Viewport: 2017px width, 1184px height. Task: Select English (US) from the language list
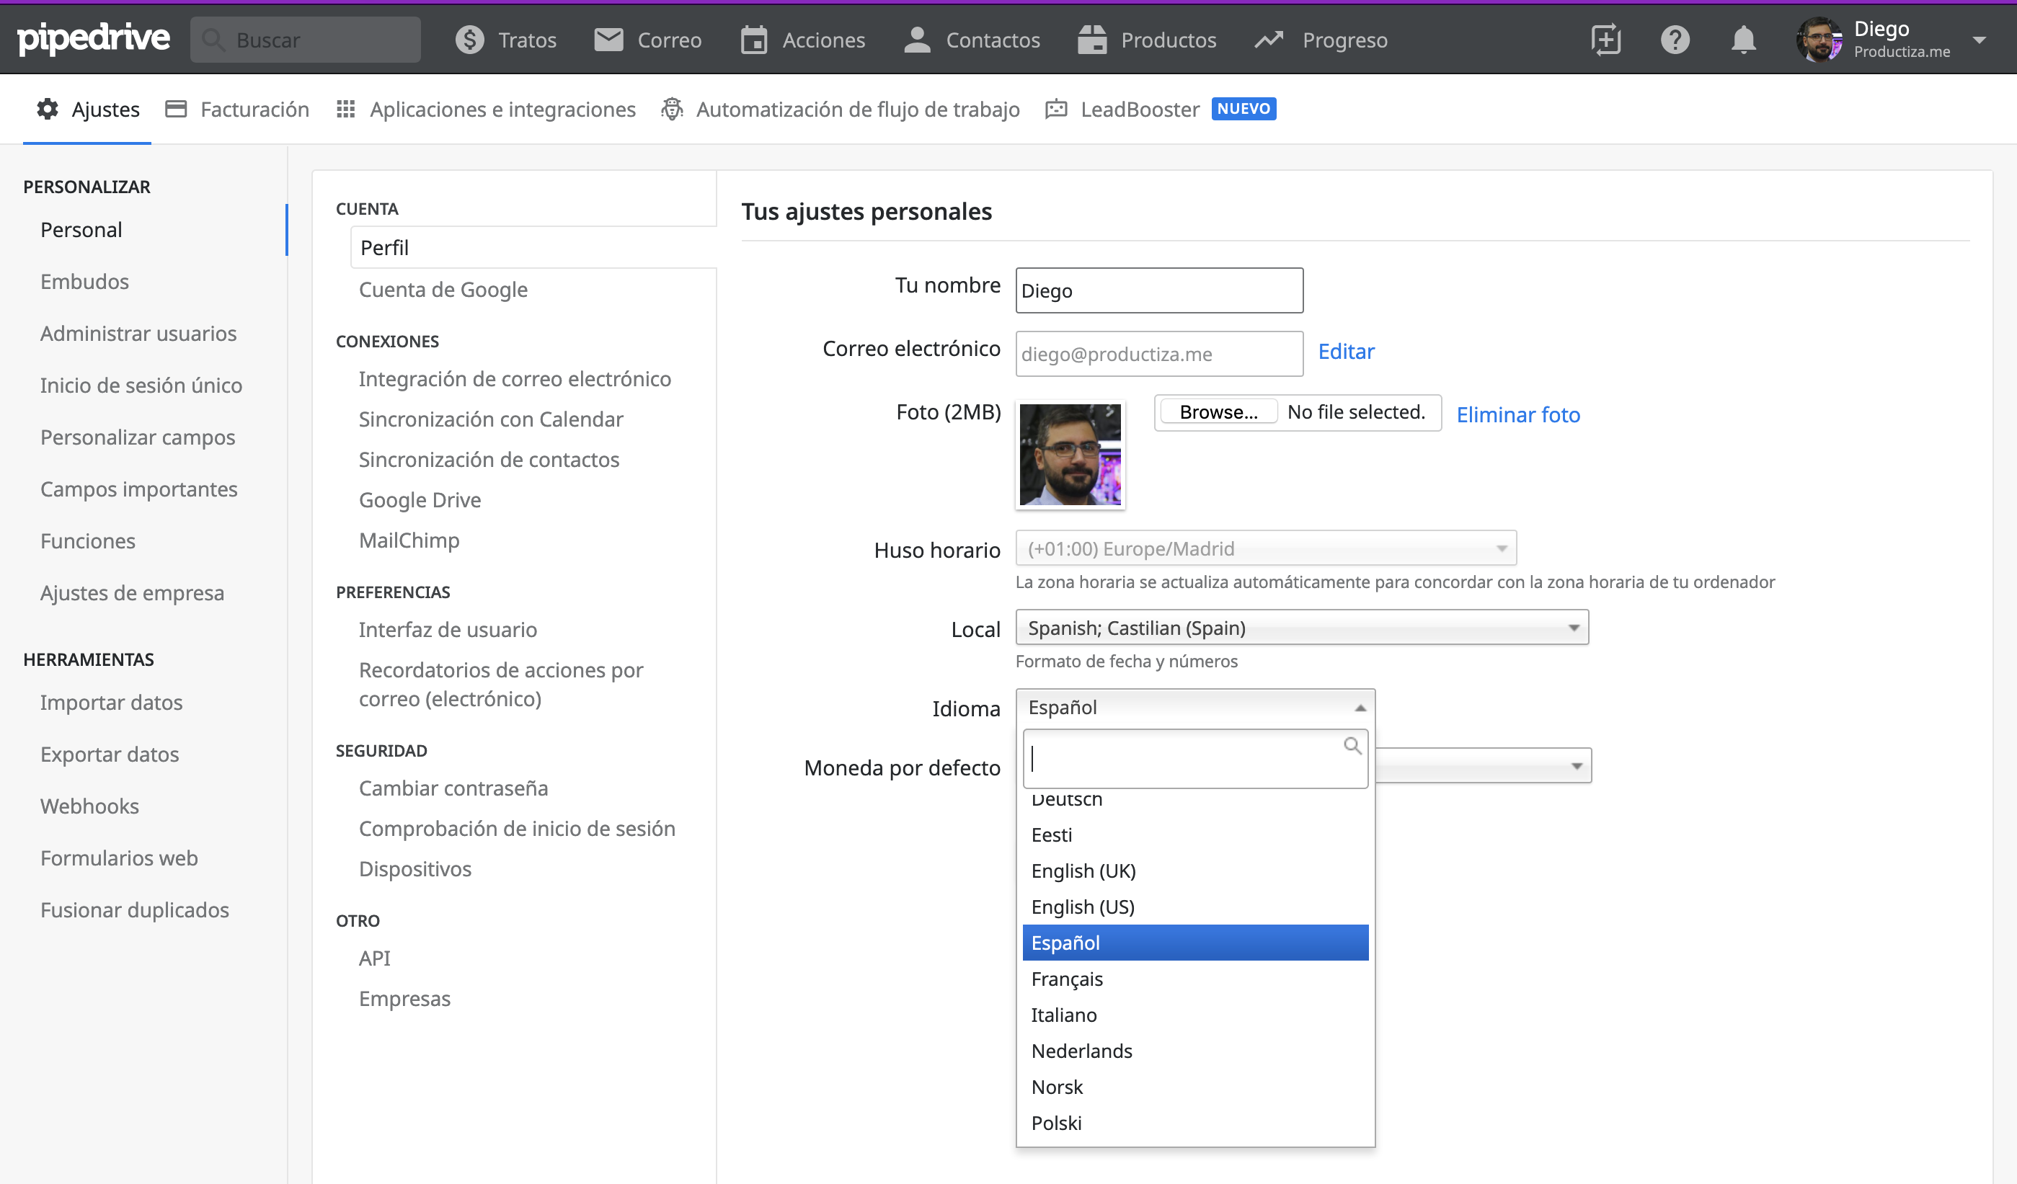(1083, 907)
